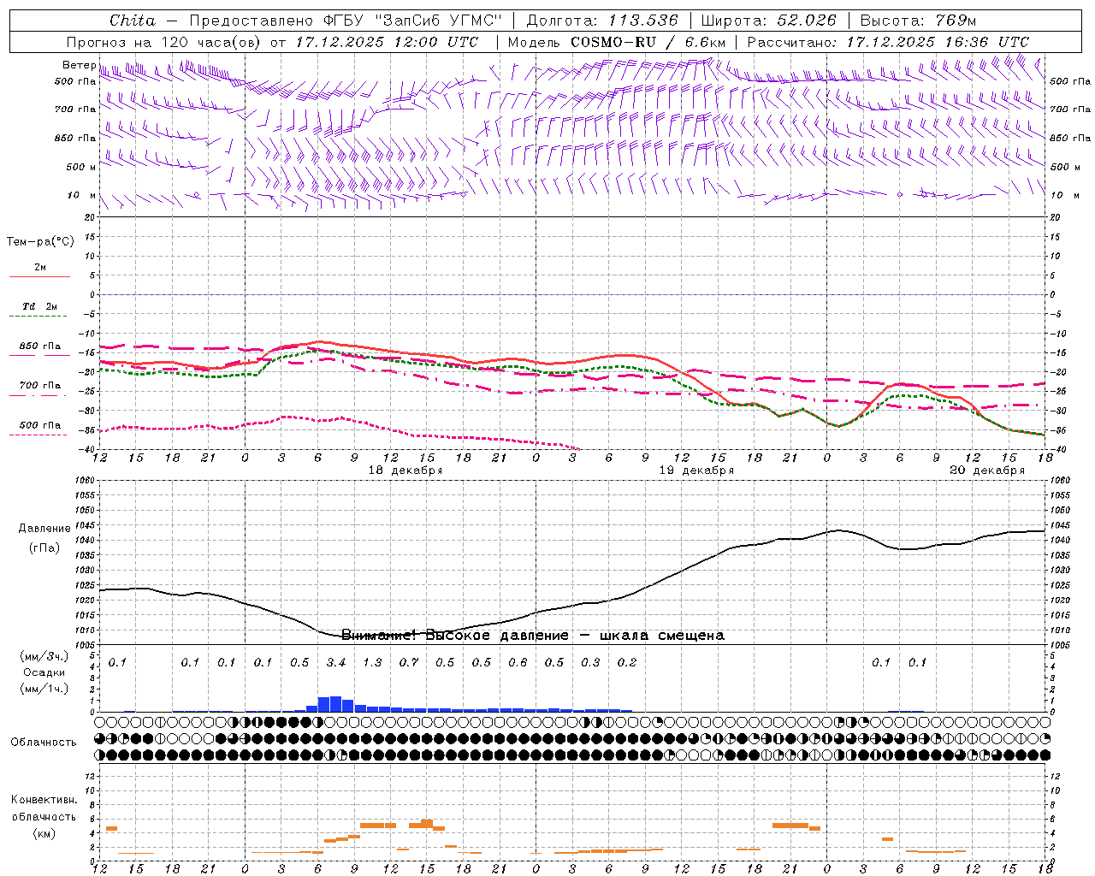
Task: Select the "Широта: 52.026" header value
Action: (768, 20)
